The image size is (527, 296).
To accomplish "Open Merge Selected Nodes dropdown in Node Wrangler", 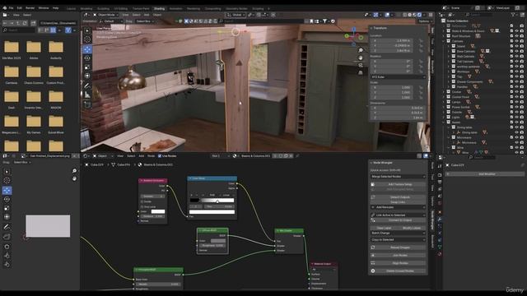I will (398, 176).
